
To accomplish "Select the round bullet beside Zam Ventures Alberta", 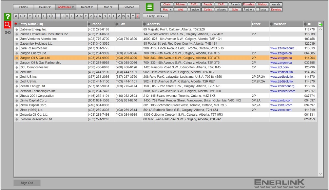I will (17, 39).
